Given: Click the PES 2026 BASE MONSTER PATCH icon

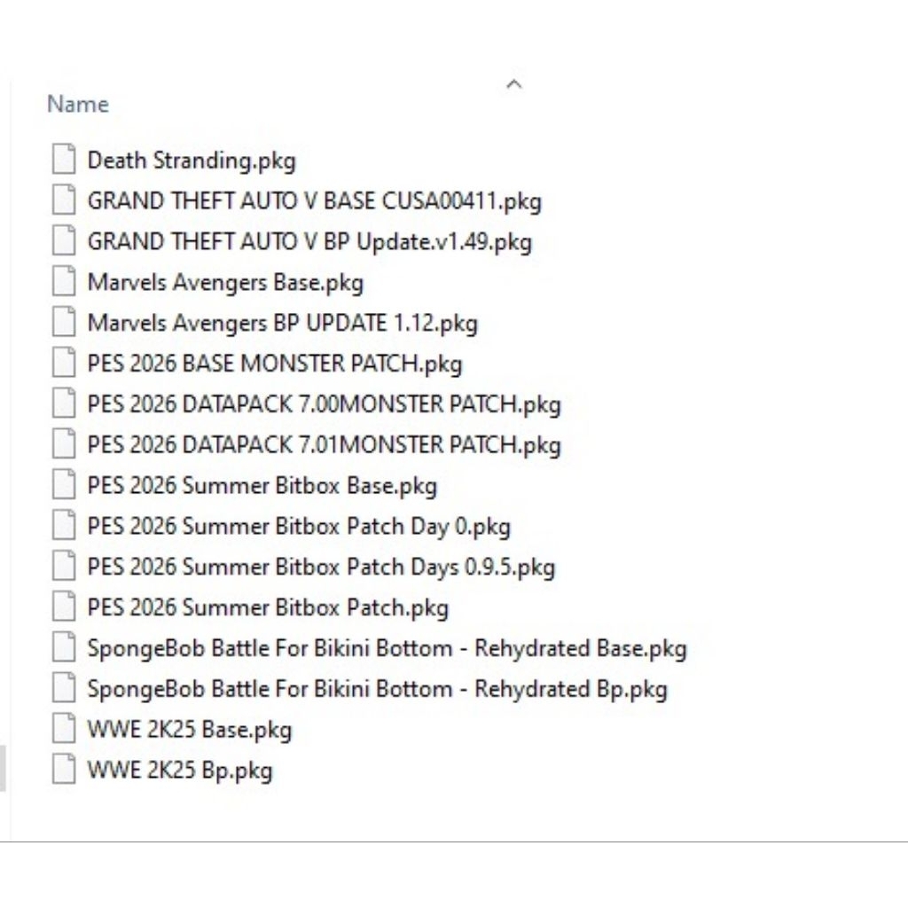Looking at the screenshot, I should coord(63,363).
